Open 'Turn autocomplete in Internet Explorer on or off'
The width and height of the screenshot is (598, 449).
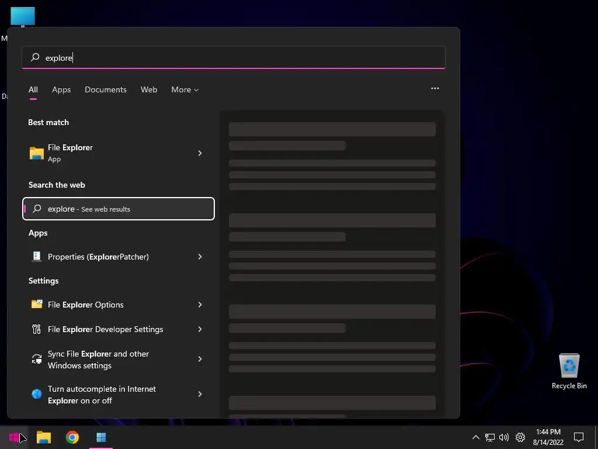102,395
